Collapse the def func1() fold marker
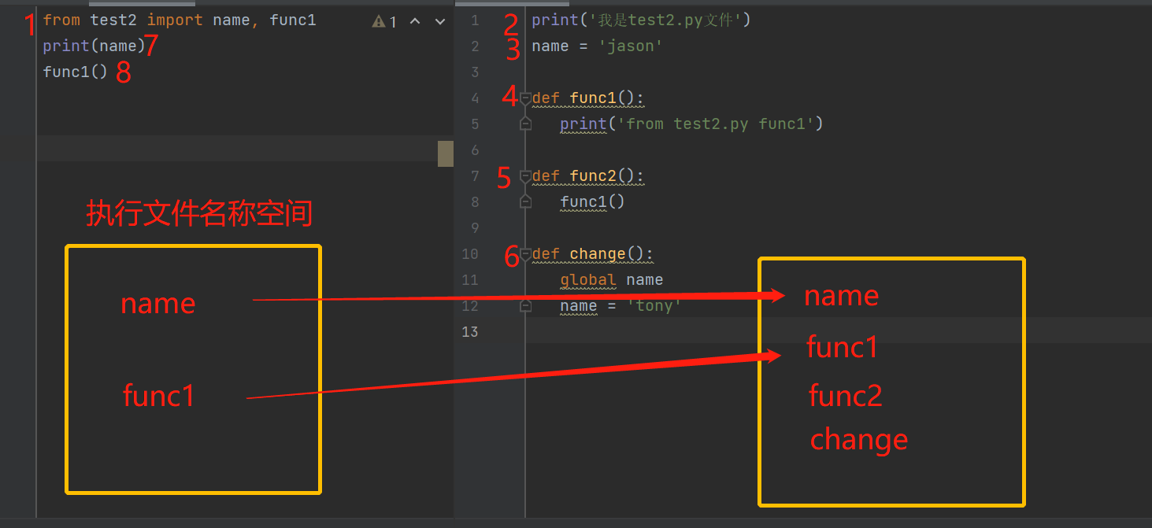Screen dimensions: 1152x528 pos(526,98)
